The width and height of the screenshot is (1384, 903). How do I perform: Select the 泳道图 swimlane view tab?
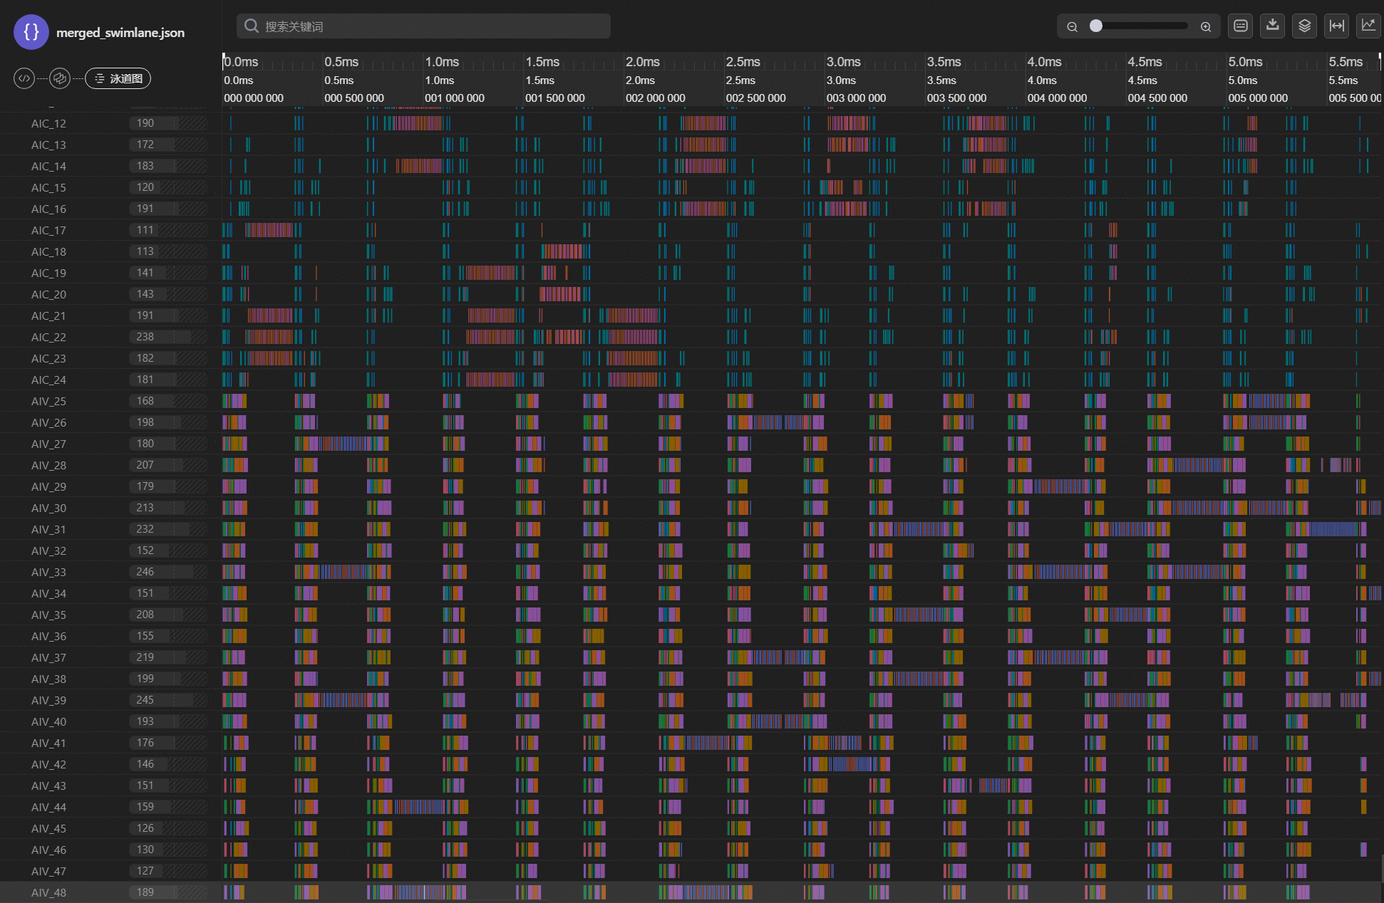(x=118, y=78)
